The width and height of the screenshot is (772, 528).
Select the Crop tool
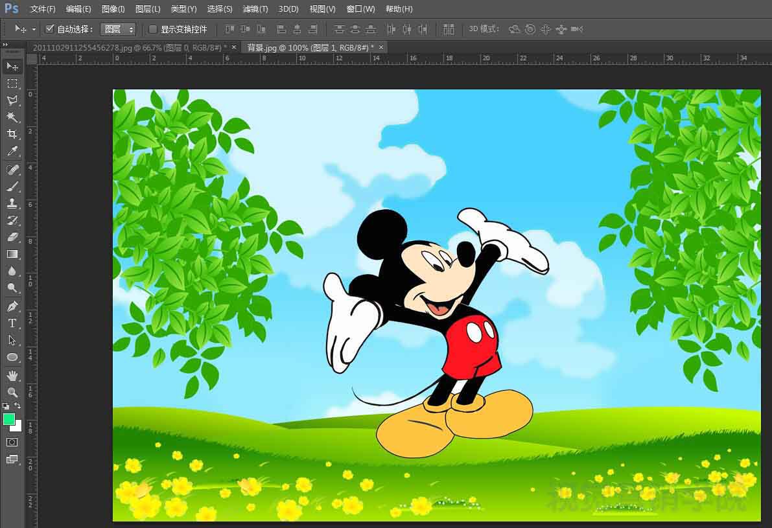[x=12, y=134]
